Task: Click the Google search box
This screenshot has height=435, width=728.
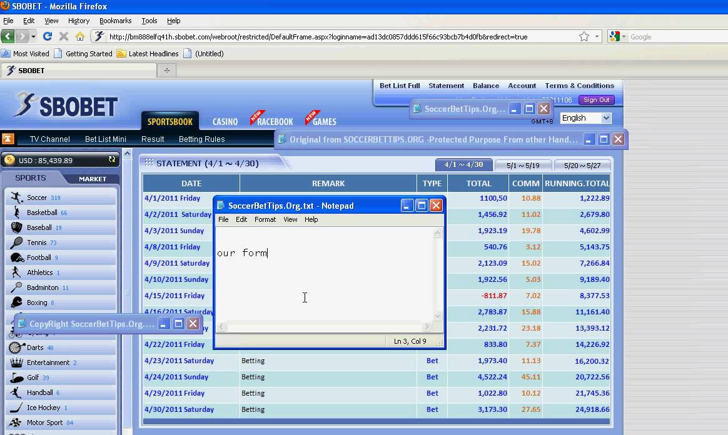Action: tap(678, 37)
